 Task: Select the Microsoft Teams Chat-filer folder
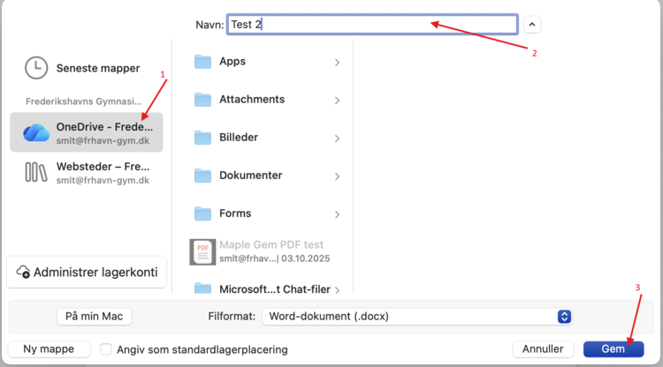[x=265, y=288]
